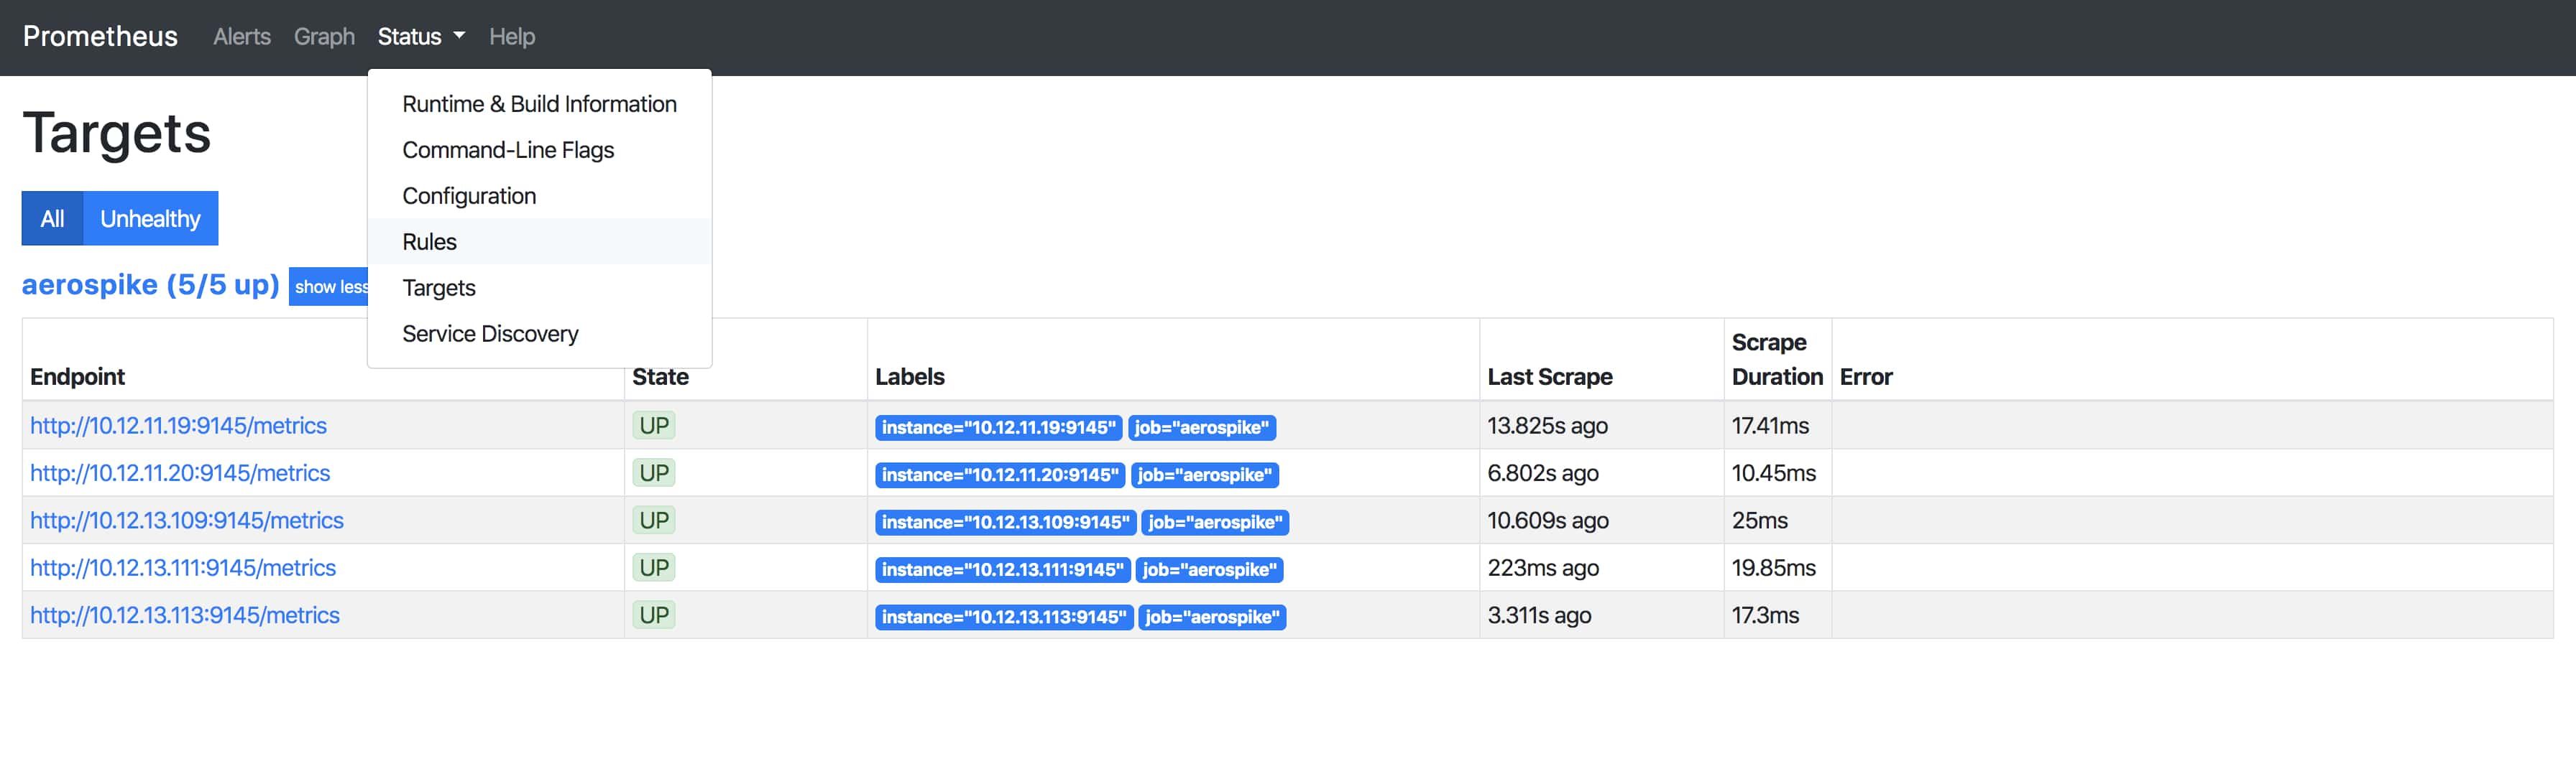Image resolution: width=2576 pixels, height=774 pixels.
Task: Open Configuration from the Status menu
Action: click(468, 196)
